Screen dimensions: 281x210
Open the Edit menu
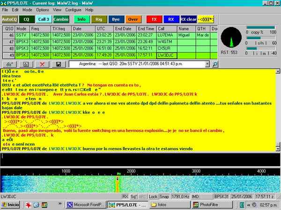point(15,10)
